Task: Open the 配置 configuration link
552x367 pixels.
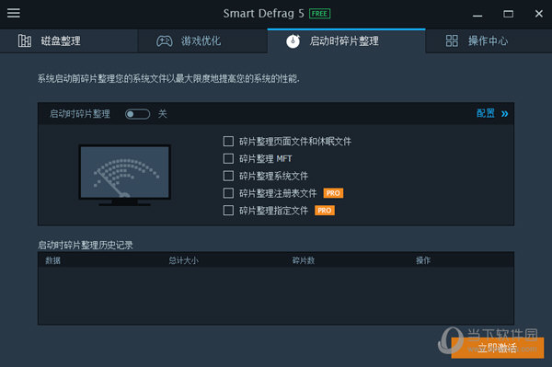Action: (x=486, y=113)
